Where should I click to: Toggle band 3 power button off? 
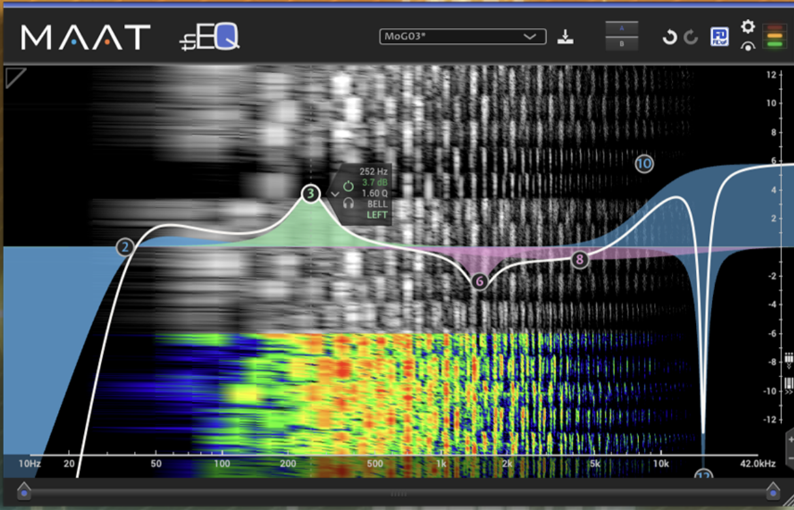[x=348, y=186]
